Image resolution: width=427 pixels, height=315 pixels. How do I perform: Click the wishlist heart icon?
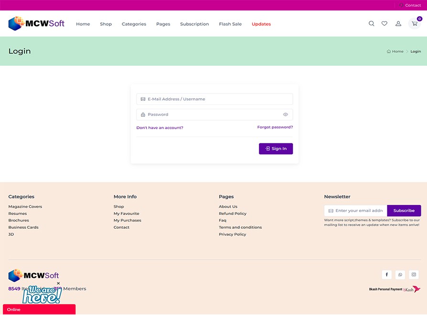point(384,24)
